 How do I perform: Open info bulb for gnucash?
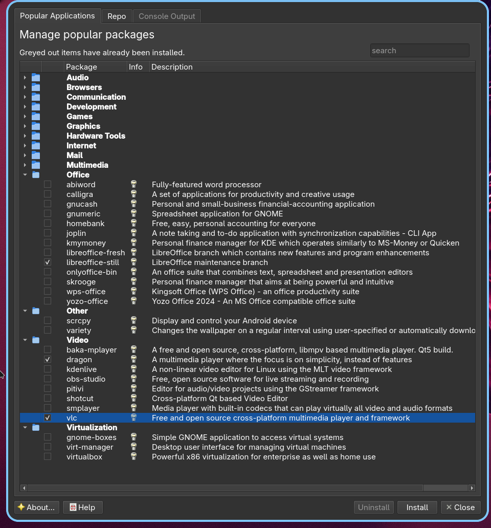pos(133,204)
